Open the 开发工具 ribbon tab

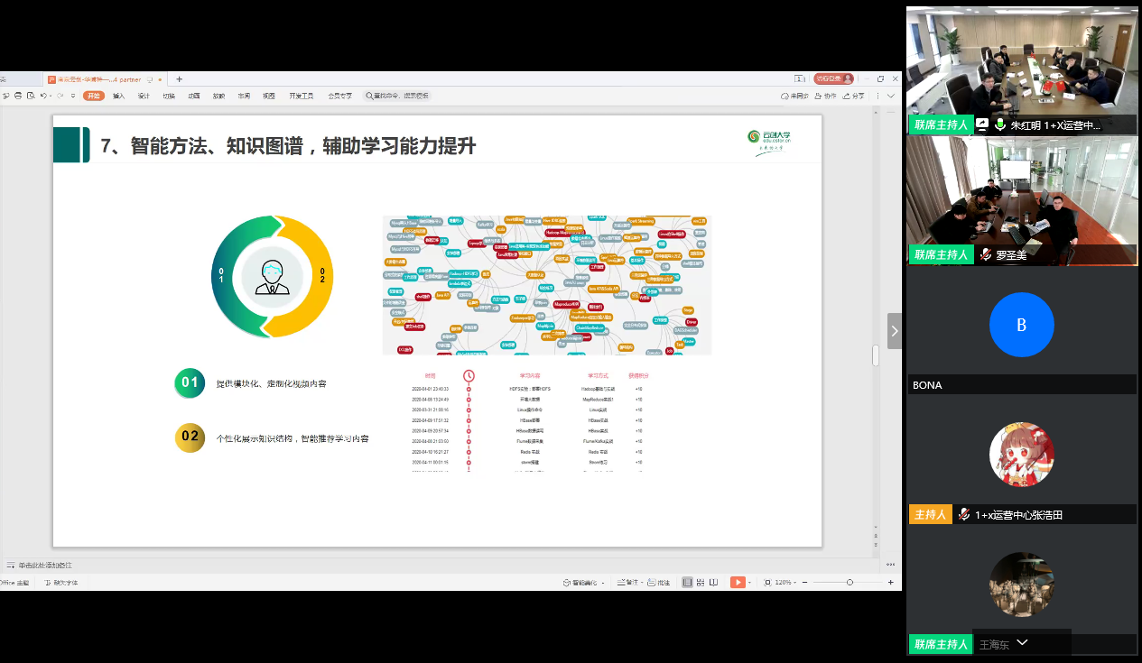pyautogui.click(x=302, y=96)
